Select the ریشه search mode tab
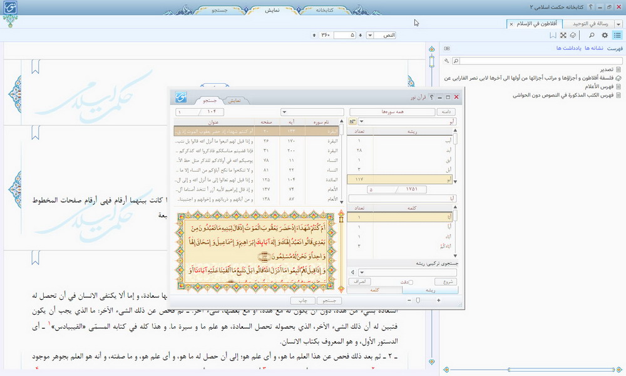The width and height of the screenshot is (626, 376). [x=431, y=290]
